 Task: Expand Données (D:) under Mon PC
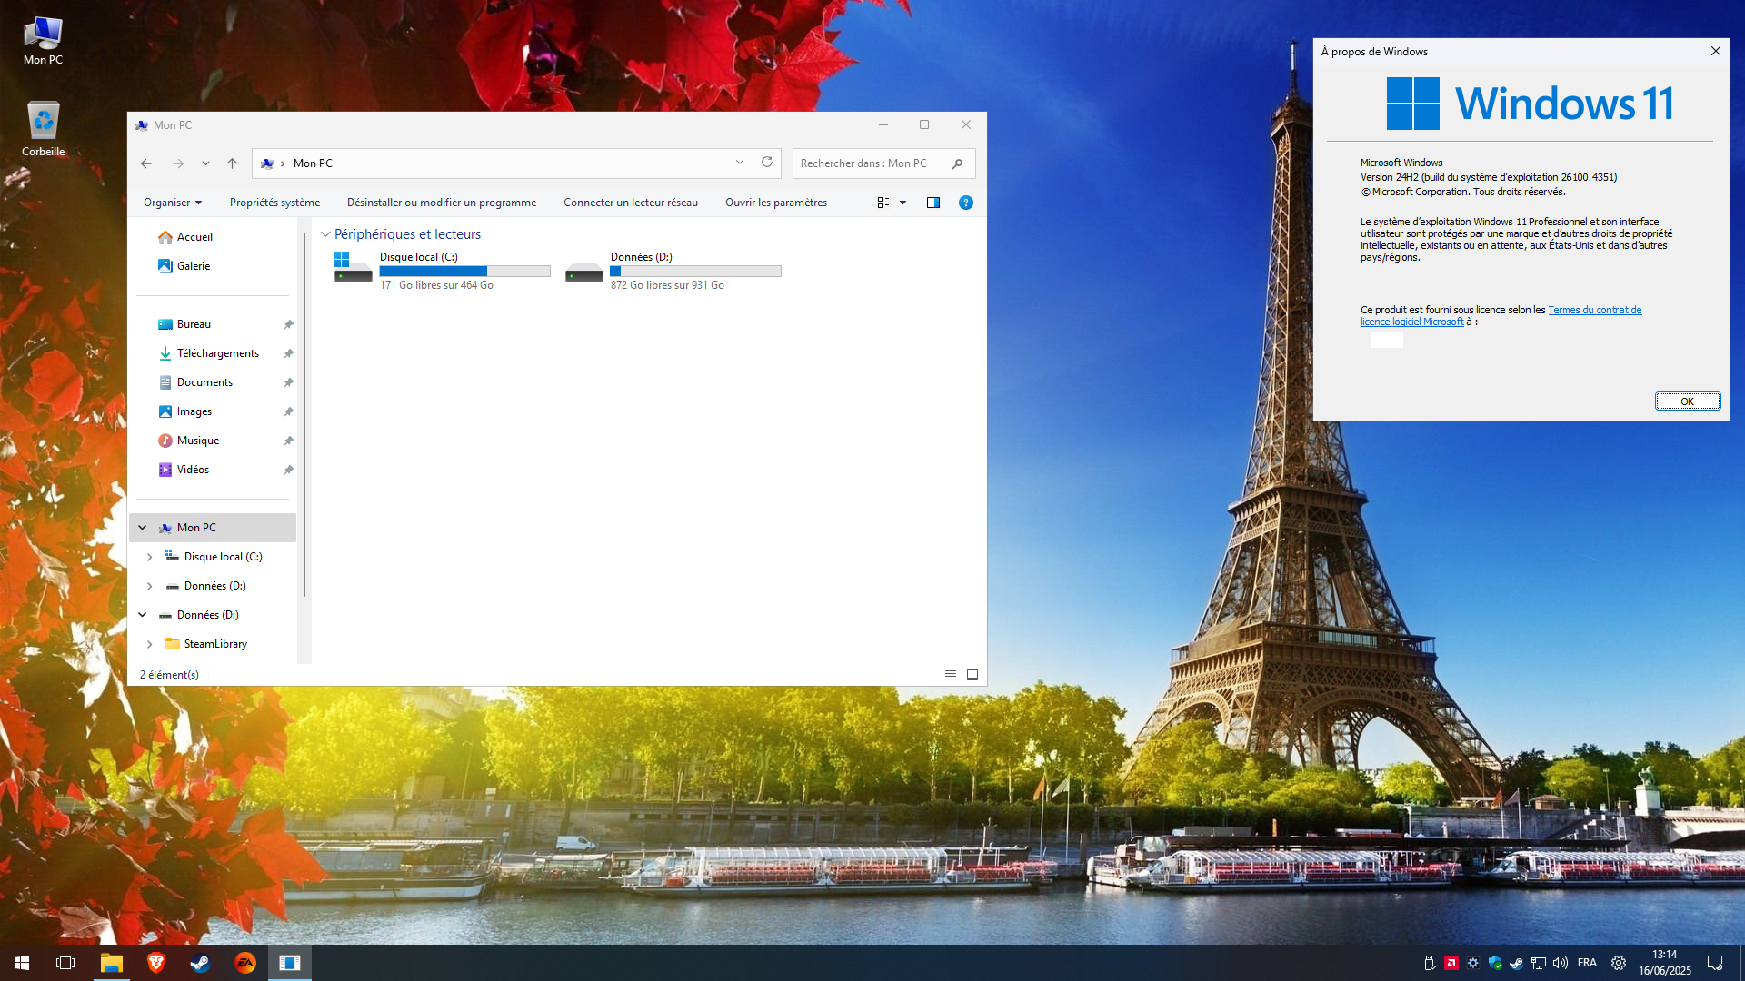pos(150,586)
